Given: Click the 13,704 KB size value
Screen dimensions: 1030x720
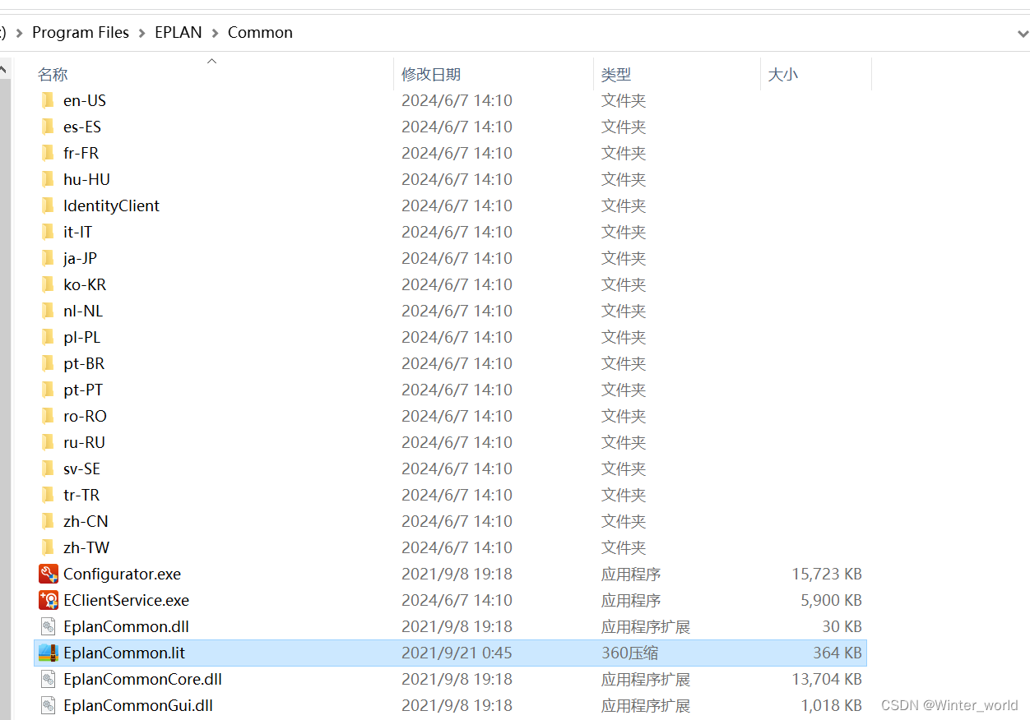Looking at the screenshot, I should 827,679.
